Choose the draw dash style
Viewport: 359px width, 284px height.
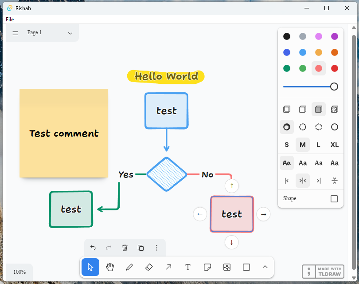(287, 127)
